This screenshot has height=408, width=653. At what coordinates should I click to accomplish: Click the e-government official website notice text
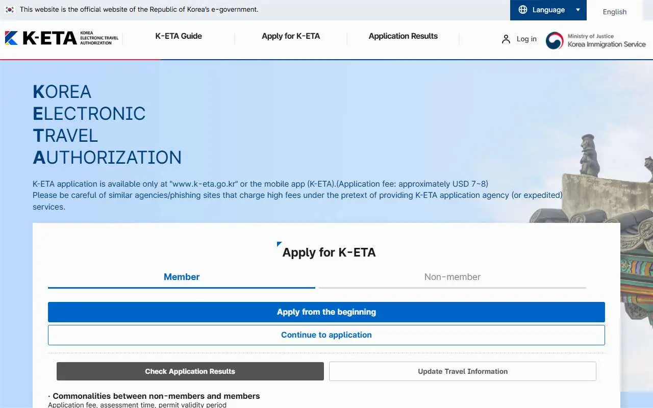(139, 9)
